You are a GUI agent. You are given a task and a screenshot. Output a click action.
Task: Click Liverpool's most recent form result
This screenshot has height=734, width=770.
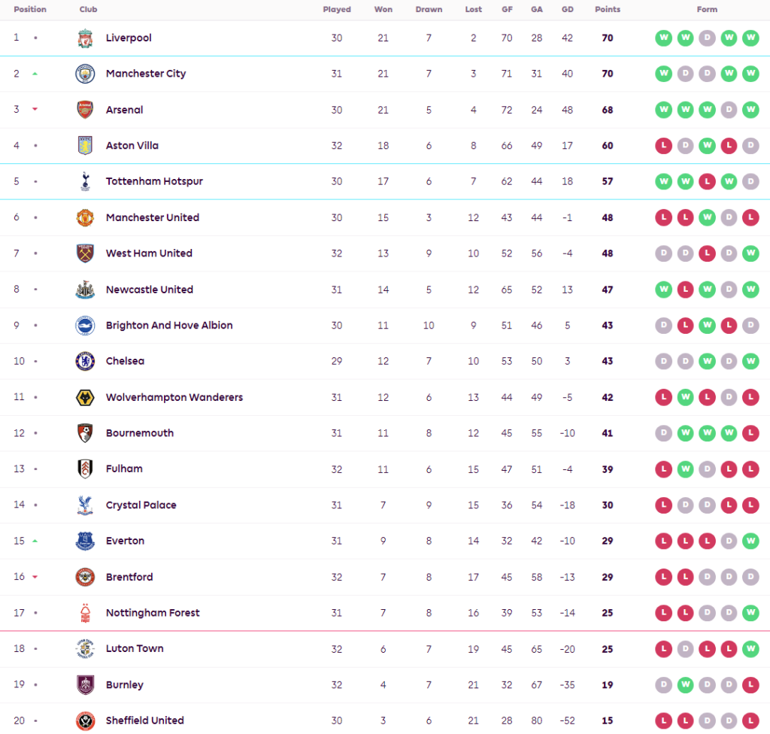[750, 38]
